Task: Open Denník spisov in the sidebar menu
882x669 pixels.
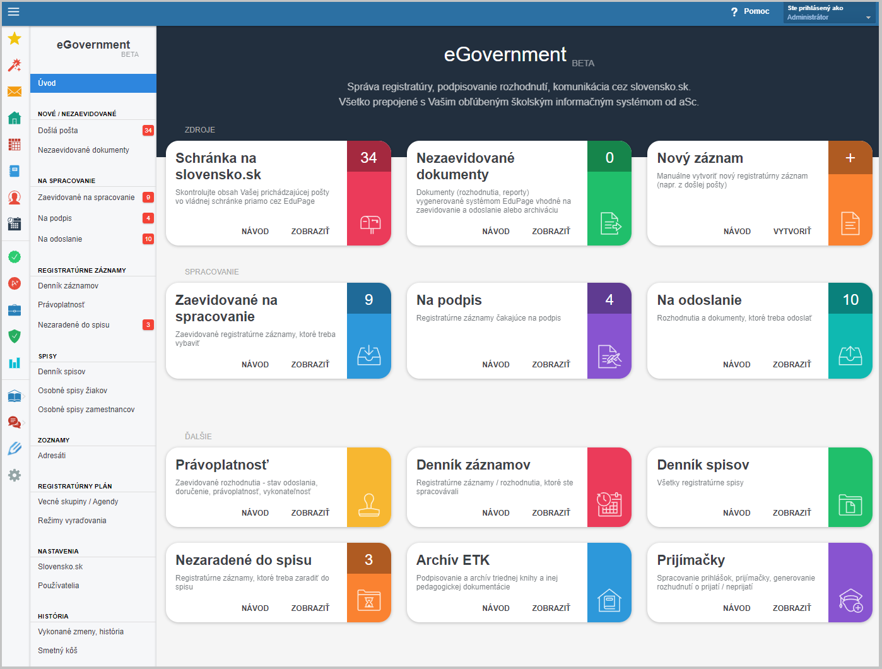Action: 62,372
